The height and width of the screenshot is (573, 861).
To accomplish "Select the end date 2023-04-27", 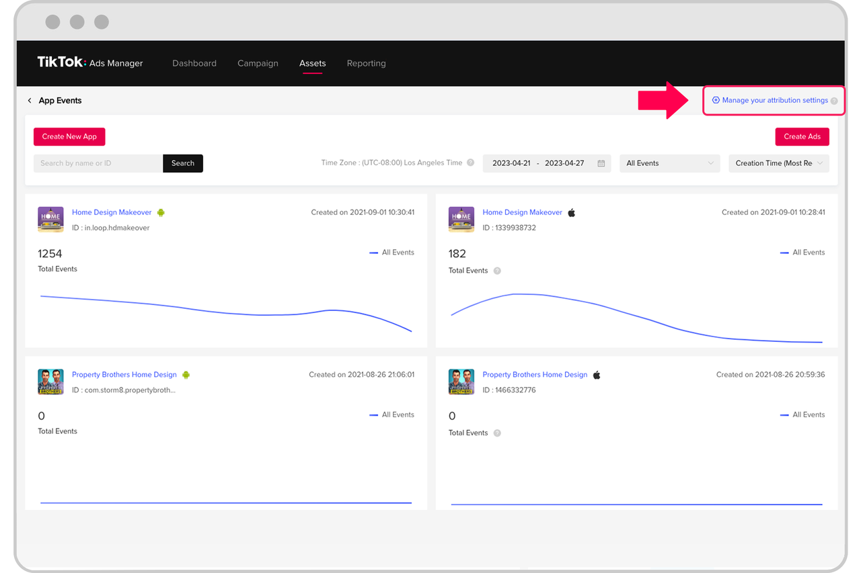I will click(564, 163).
